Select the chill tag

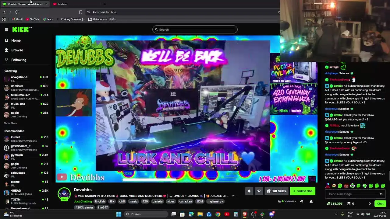pos(122,201)
